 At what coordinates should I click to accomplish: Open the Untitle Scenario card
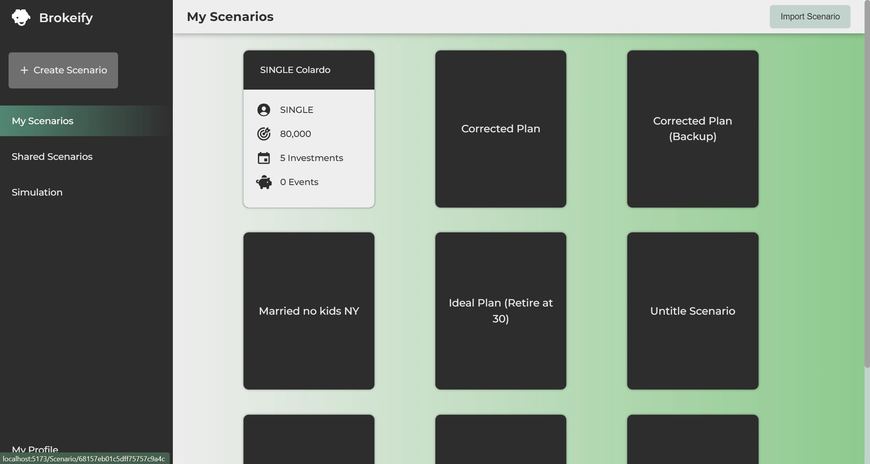(x=693, y=311)
